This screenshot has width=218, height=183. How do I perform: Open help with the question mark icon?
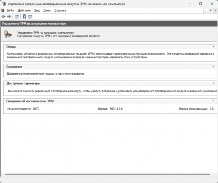click(24, 16)
